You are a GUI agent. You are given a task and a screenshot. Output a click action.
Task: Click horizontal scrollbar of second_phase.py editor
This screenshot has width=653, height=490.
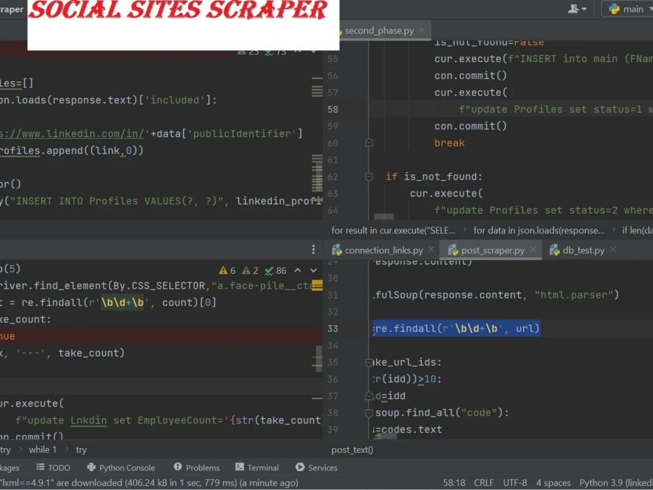pos(384,216)
